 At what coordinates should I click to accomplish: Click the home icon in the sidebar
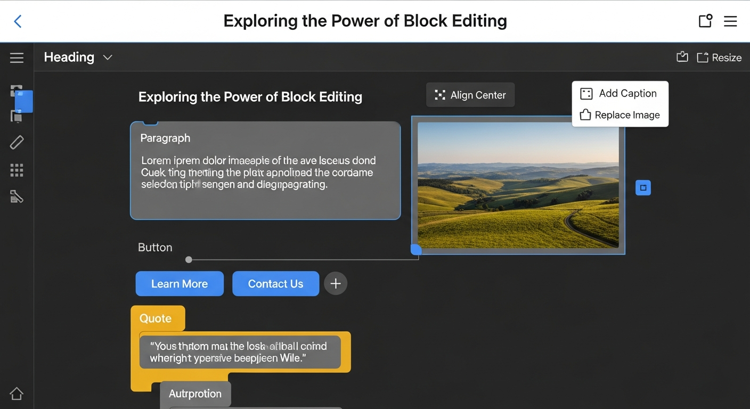(17, 394)
